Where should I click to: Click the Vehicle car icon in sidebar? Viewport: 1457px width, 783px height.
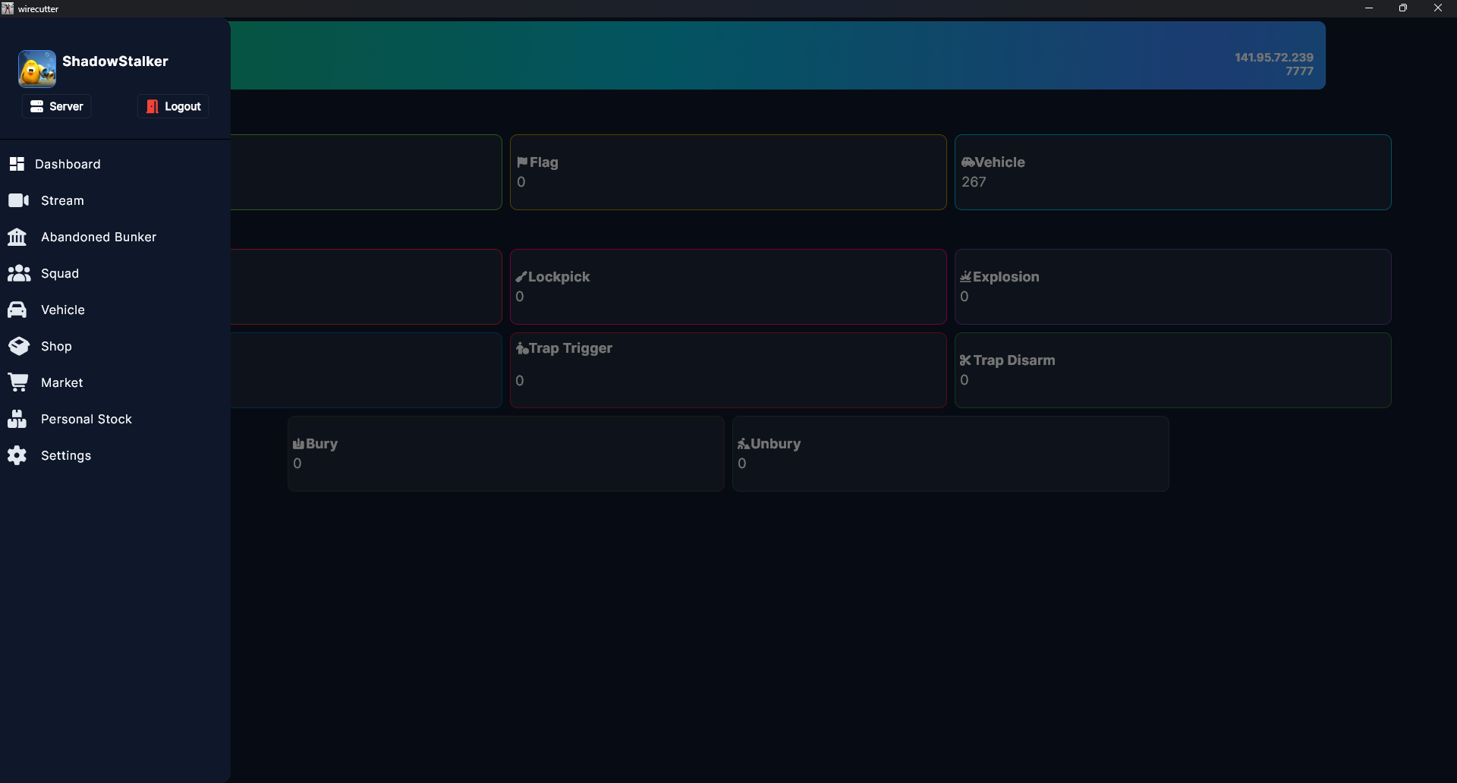pos(17,310)
